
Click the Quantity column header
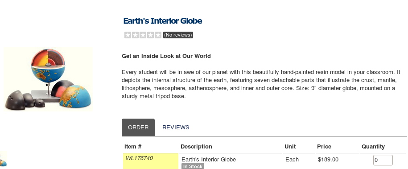(x=373, y=147)
